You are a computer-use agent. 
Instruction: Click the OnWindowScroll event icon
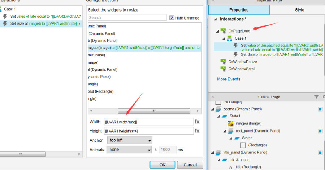click(x=224, y=68)
